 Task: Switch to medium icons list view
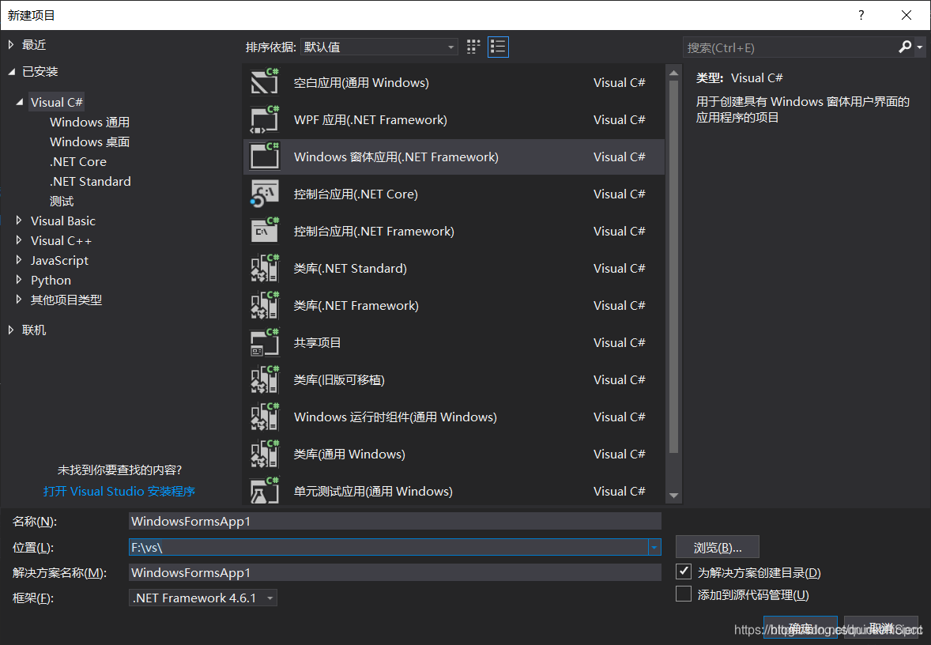coord(498,47)
